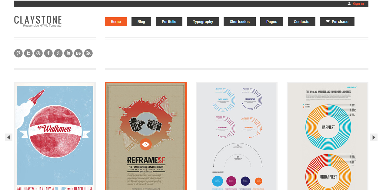Click the left carousel arrow

pyautogui.click(x=9, y=137)
